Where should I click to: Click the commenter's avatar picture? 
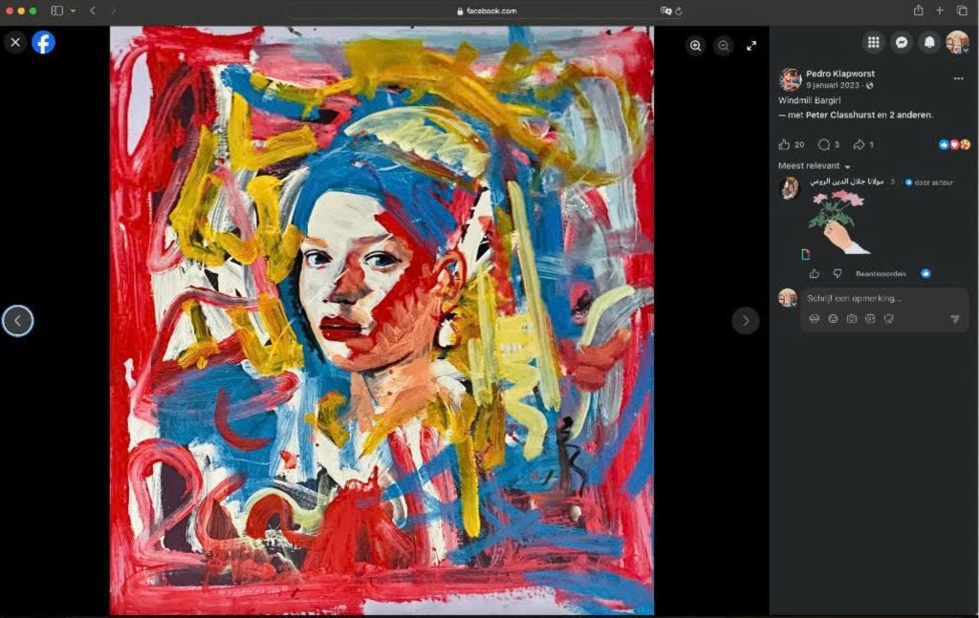click(790, 188)
